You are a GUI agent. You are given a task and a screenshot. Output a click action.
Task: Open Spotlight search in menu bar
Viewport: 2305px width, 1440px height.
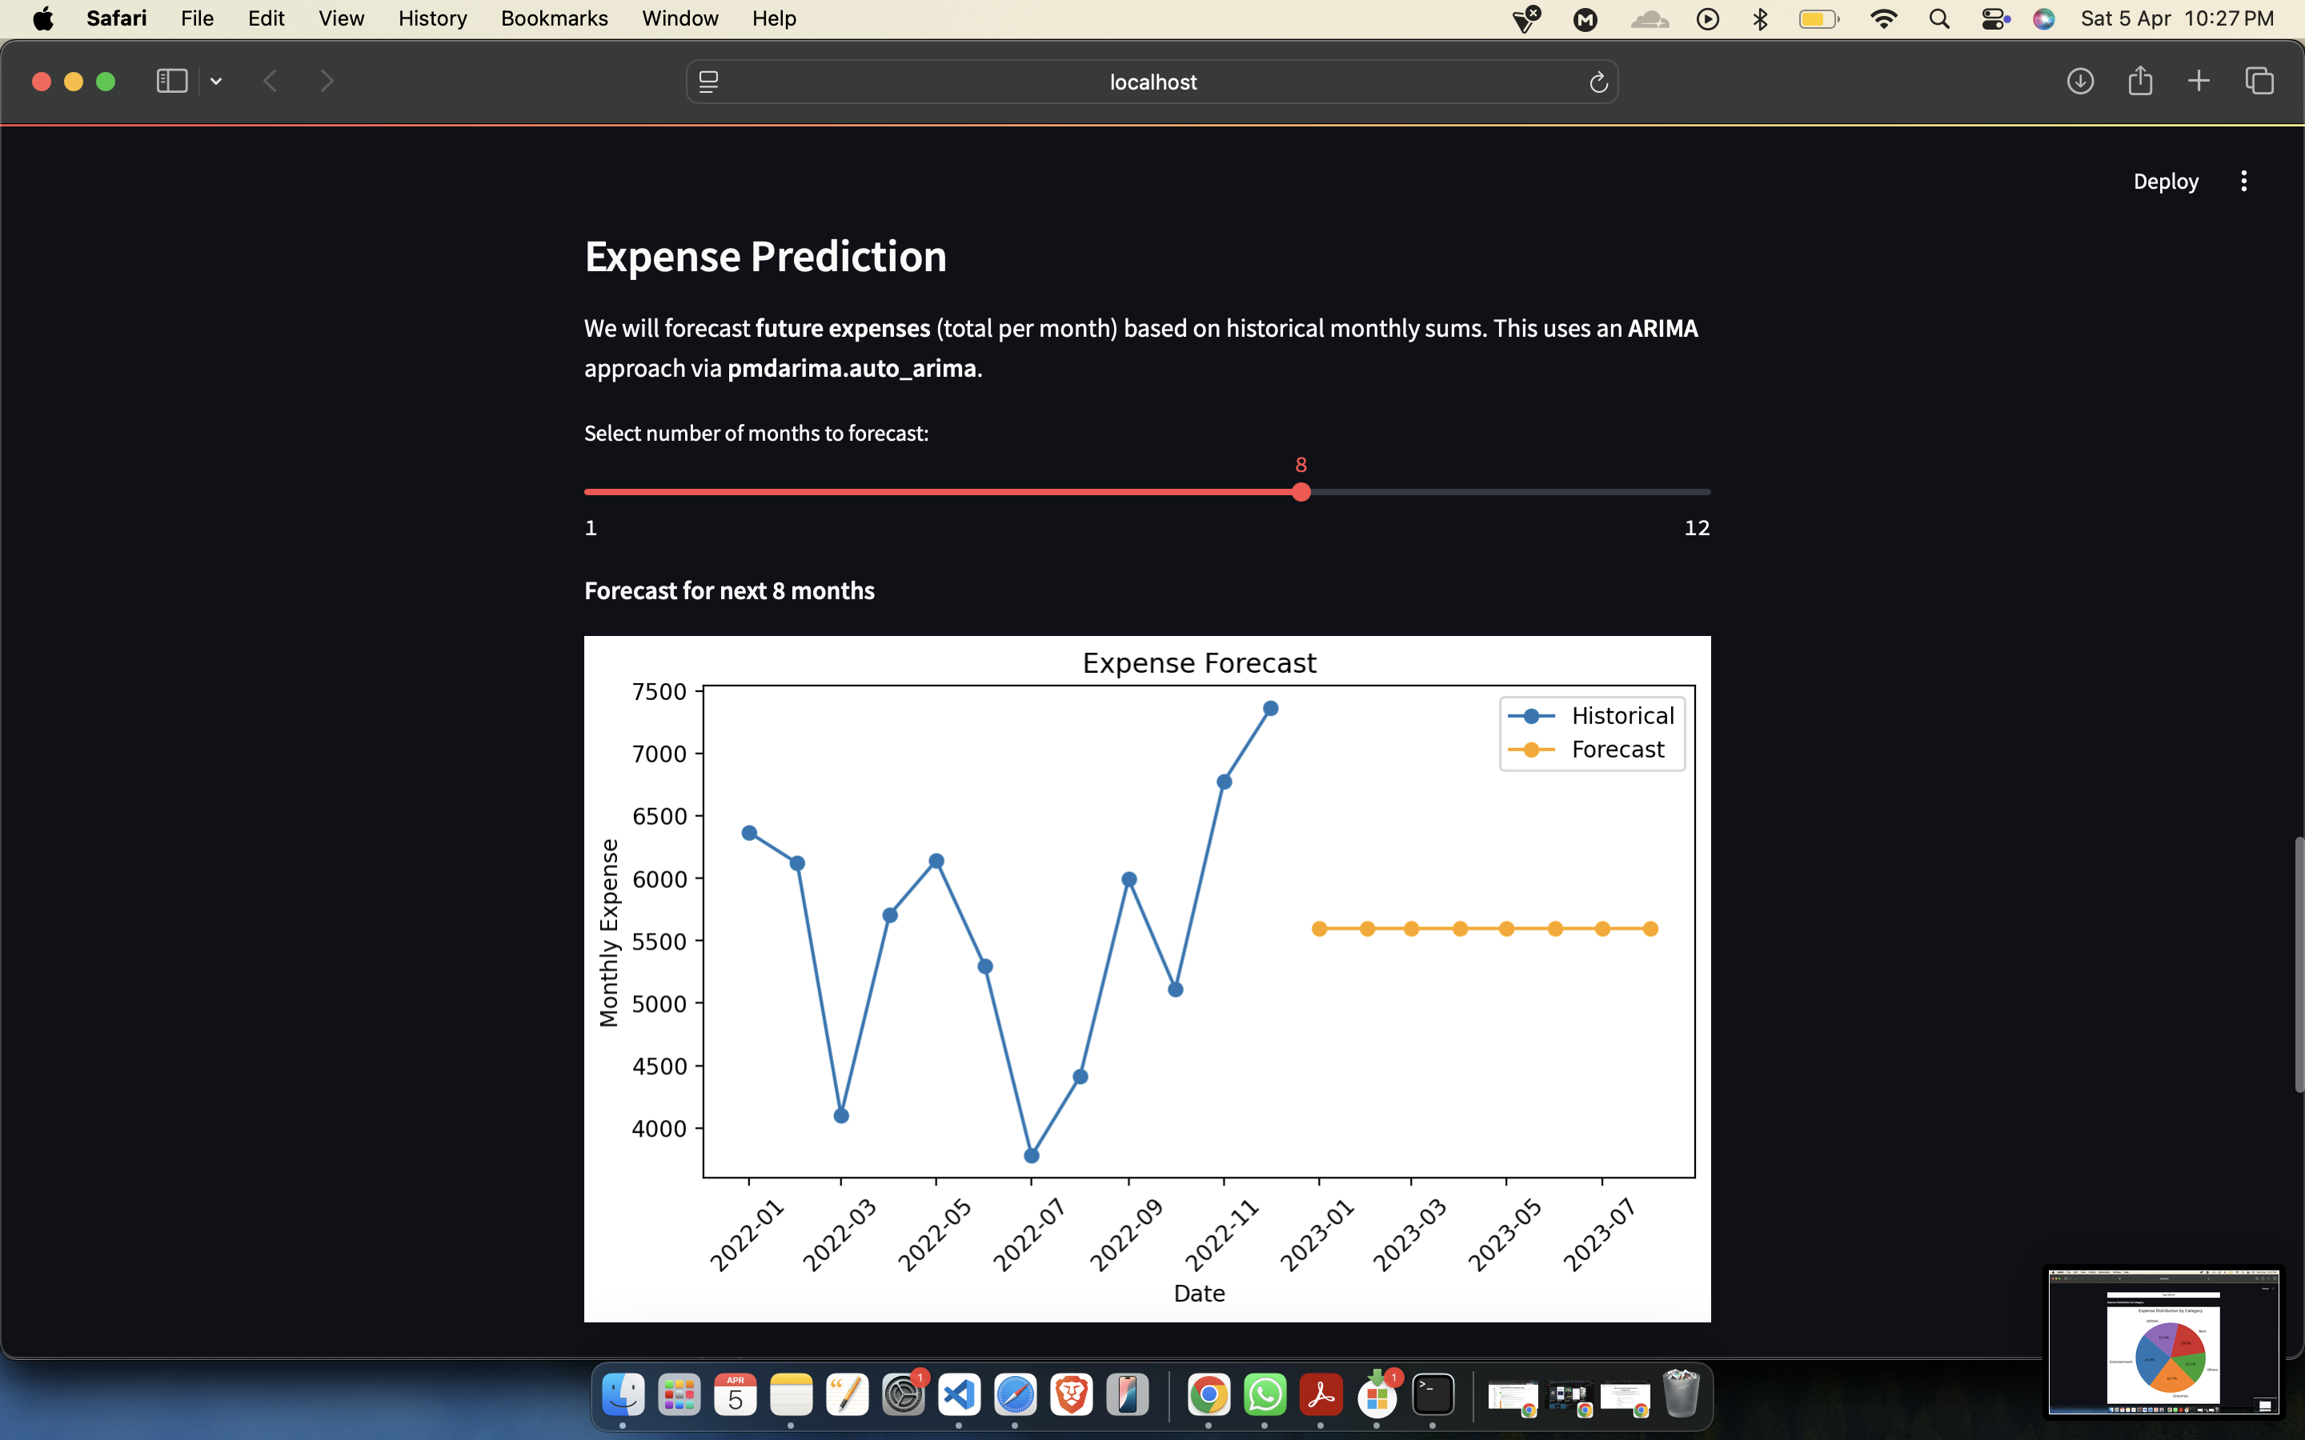(x=1939, y=19)
